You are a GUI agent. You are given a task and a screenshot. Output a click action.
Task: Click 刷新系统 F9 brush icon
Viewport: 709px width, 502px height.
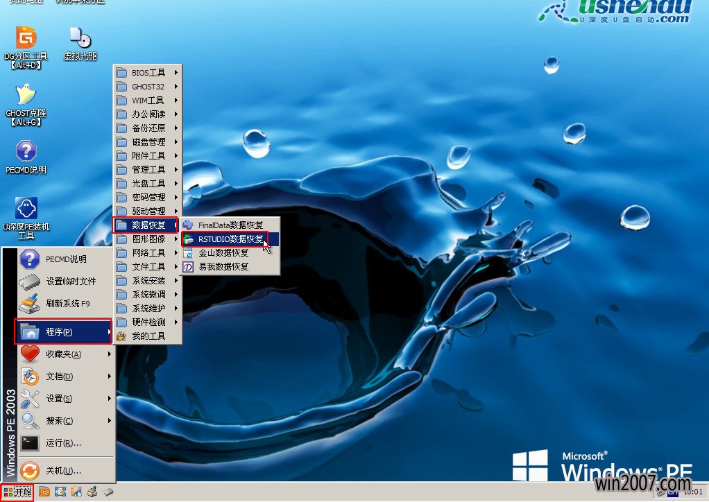pos(30,304)
